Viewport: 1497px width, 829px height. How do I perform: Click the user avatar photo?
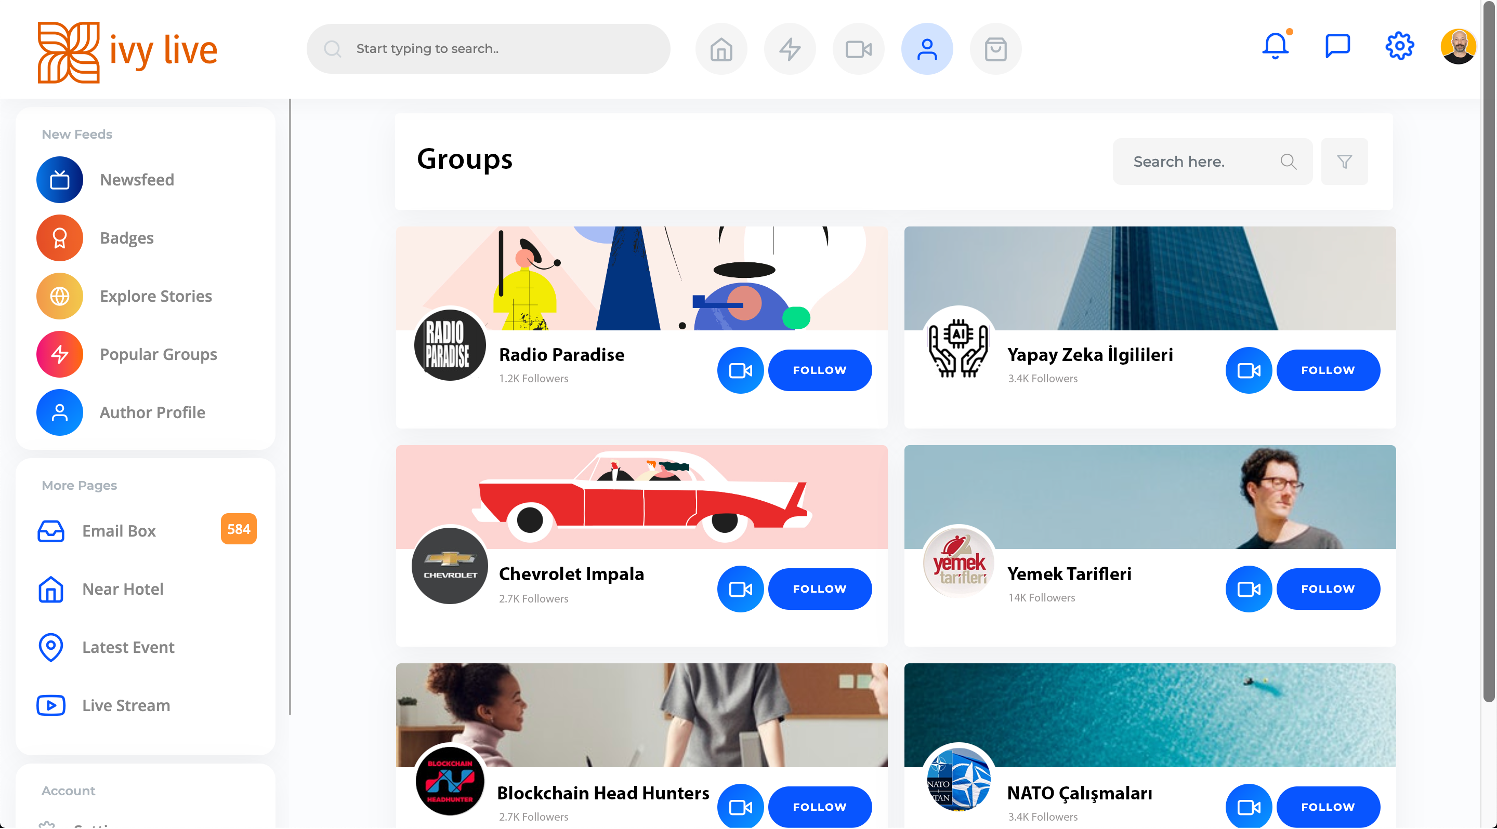pos(1458,46)
